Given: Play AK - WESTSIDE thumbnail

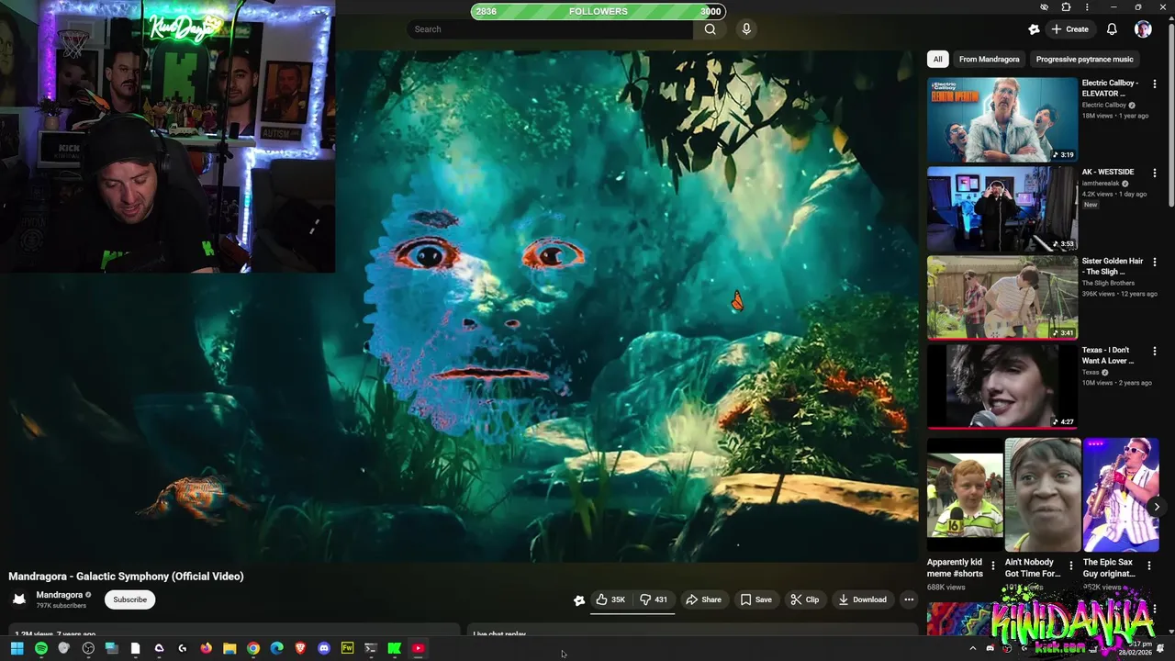Looking at the screenshot, I should 1002,208.
